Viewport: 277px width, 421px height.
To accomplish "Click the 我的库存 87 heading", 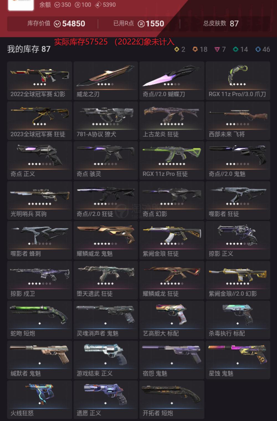I will [x=29, y=49].
